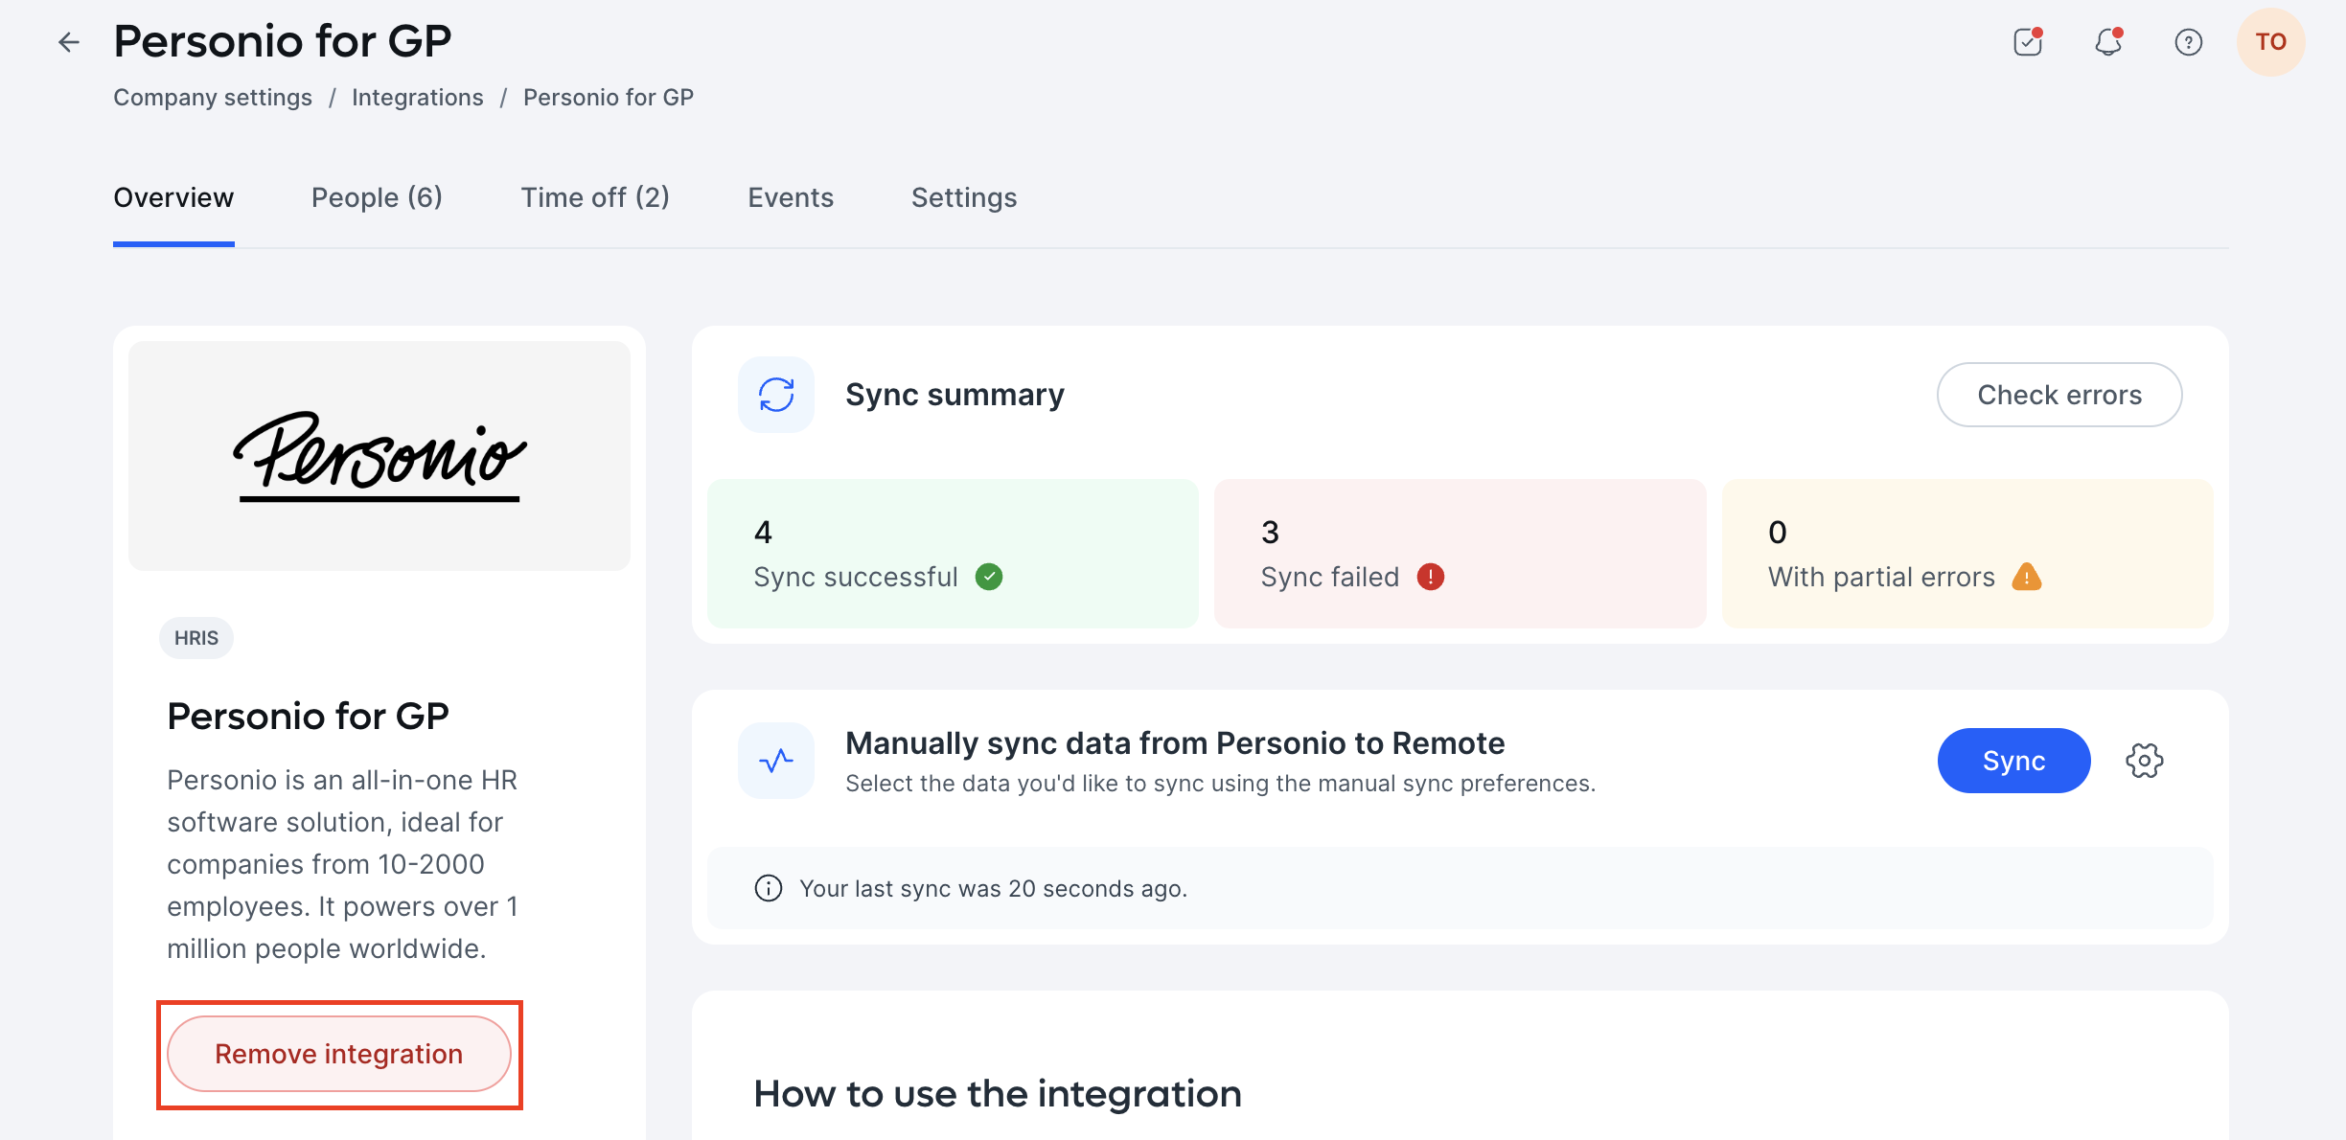
Task: Switch to the Events tab
Action: click(x=791, y=197)
